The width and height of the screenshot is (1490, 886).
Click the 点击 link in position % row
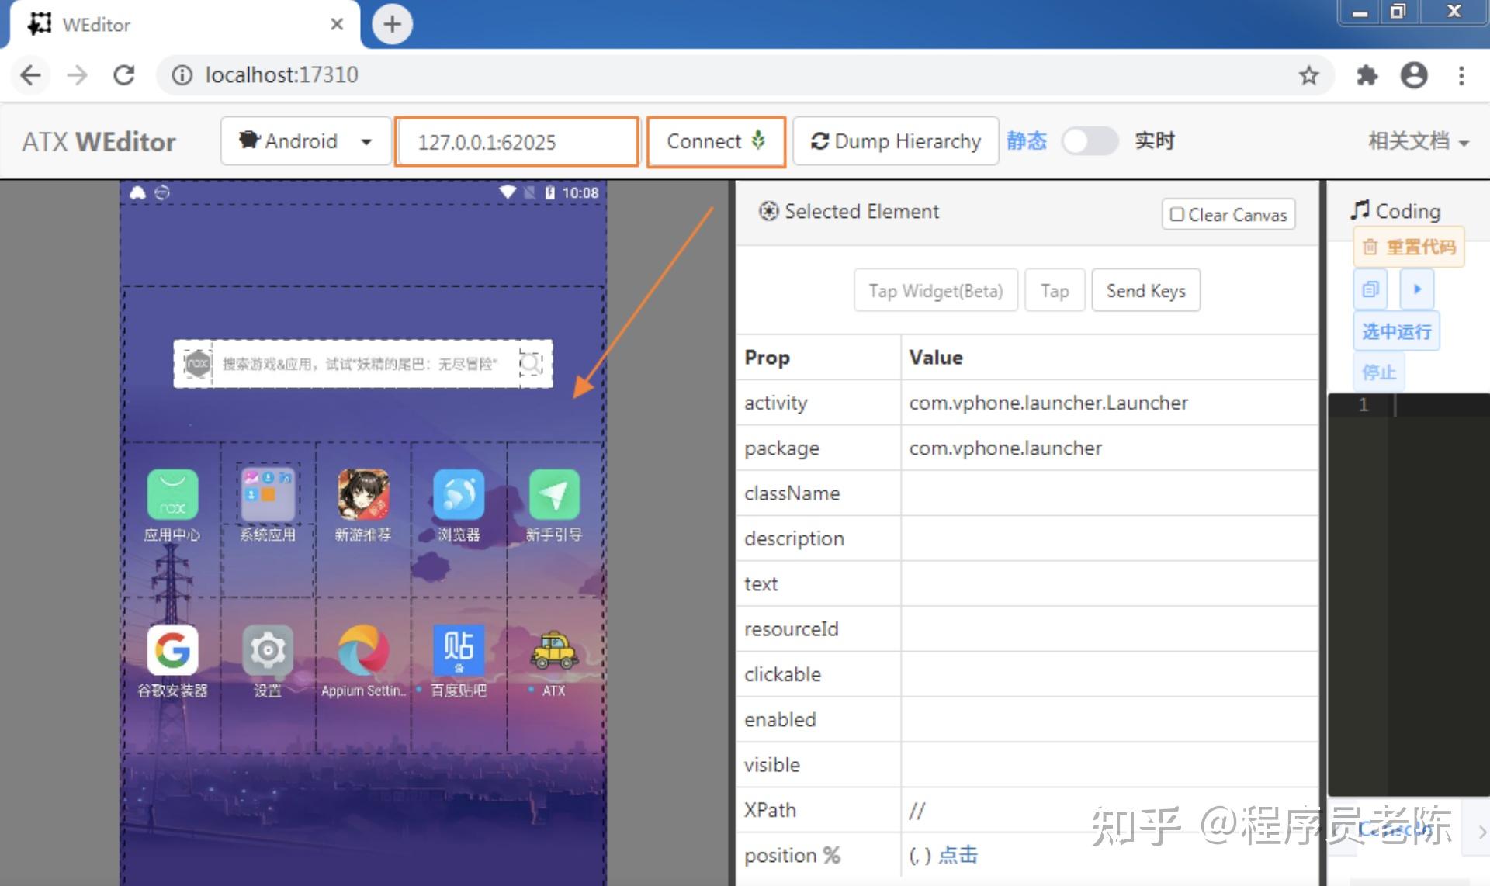[x=958, y=854]
